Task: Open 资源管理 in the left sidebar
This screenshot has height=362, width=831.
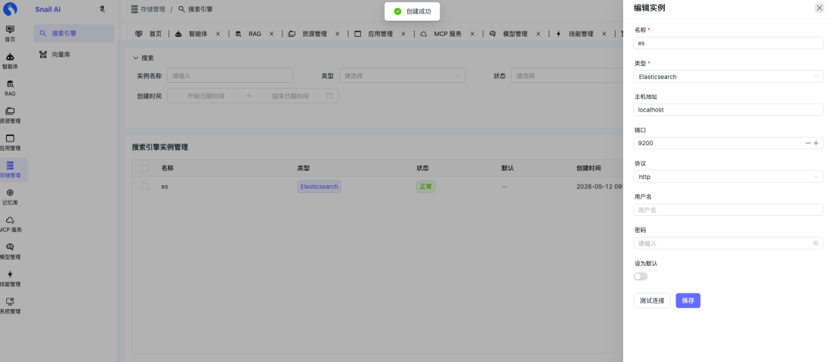Action: [x=10, y=115]
